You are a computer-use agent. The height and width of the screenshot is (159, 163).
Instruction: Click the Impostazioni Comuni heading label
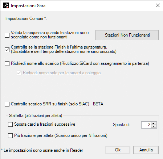[x=26, y=18]
